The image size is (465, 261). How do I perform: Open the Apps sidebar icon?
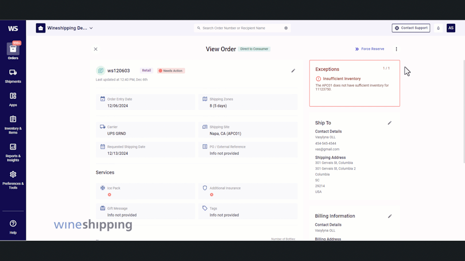click(13, 100)
